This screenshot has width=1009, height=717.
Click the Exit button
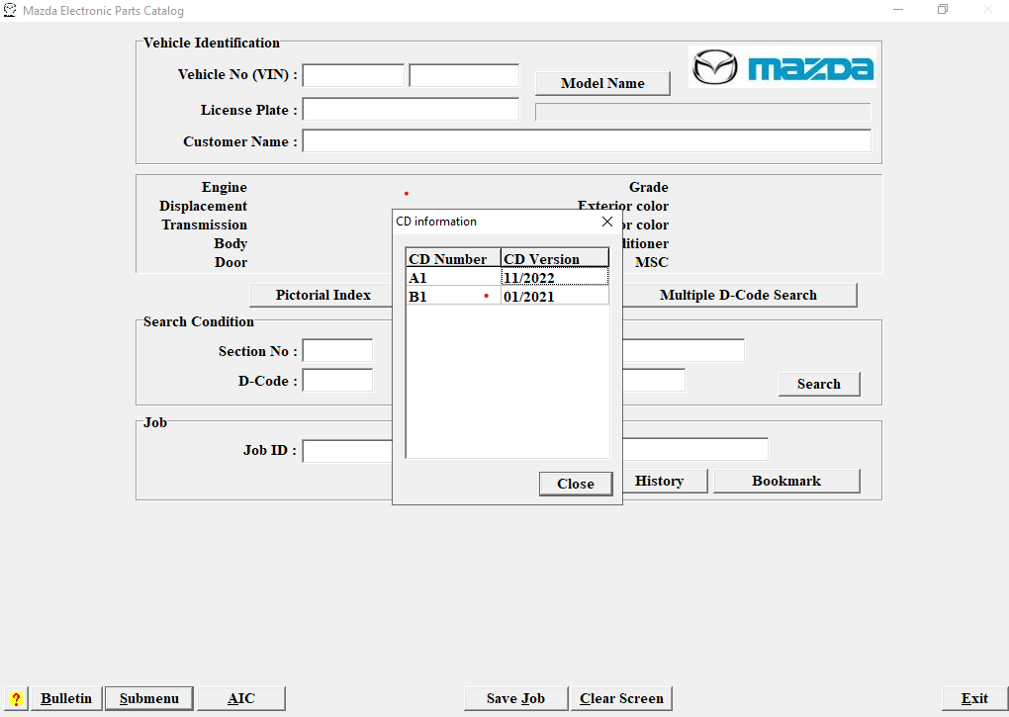point(974,698)
